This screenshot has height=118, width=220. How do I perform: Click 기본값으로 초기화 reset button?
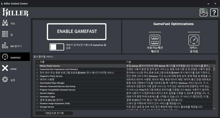tap(54, 113)
